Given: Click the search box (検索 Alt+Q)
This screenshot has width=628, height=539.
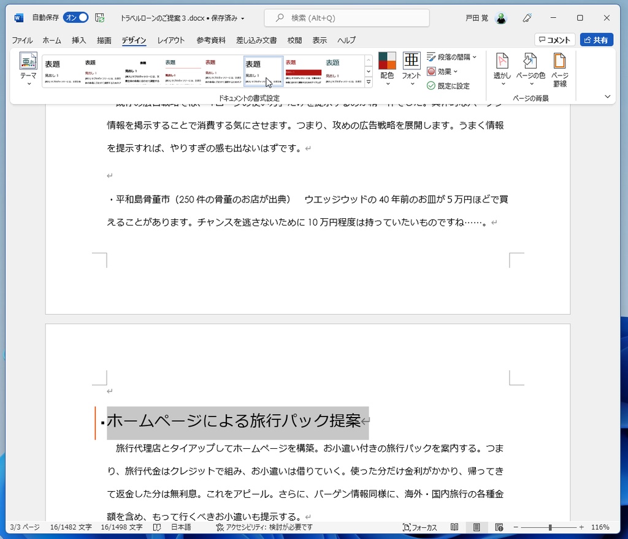Looking at the screenshot, I should click(x=347, y=18).
